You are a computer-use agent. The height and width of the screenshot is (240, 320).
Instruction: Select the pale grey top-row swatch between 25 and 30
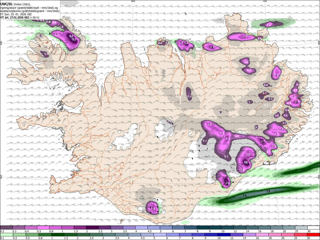point(301,228)
